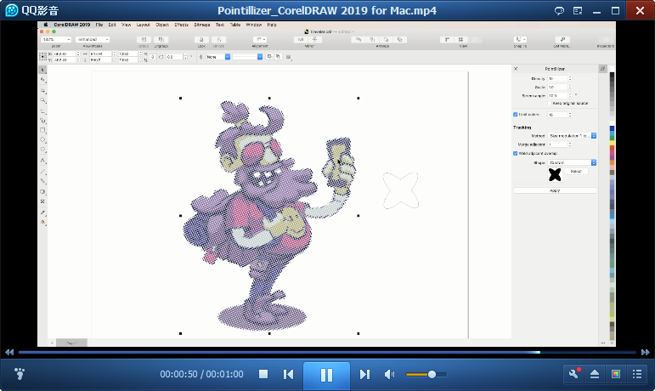Select the Crop tool in toolbox
The height and width of the screenshot is (391, 655).
pos(42,90)
